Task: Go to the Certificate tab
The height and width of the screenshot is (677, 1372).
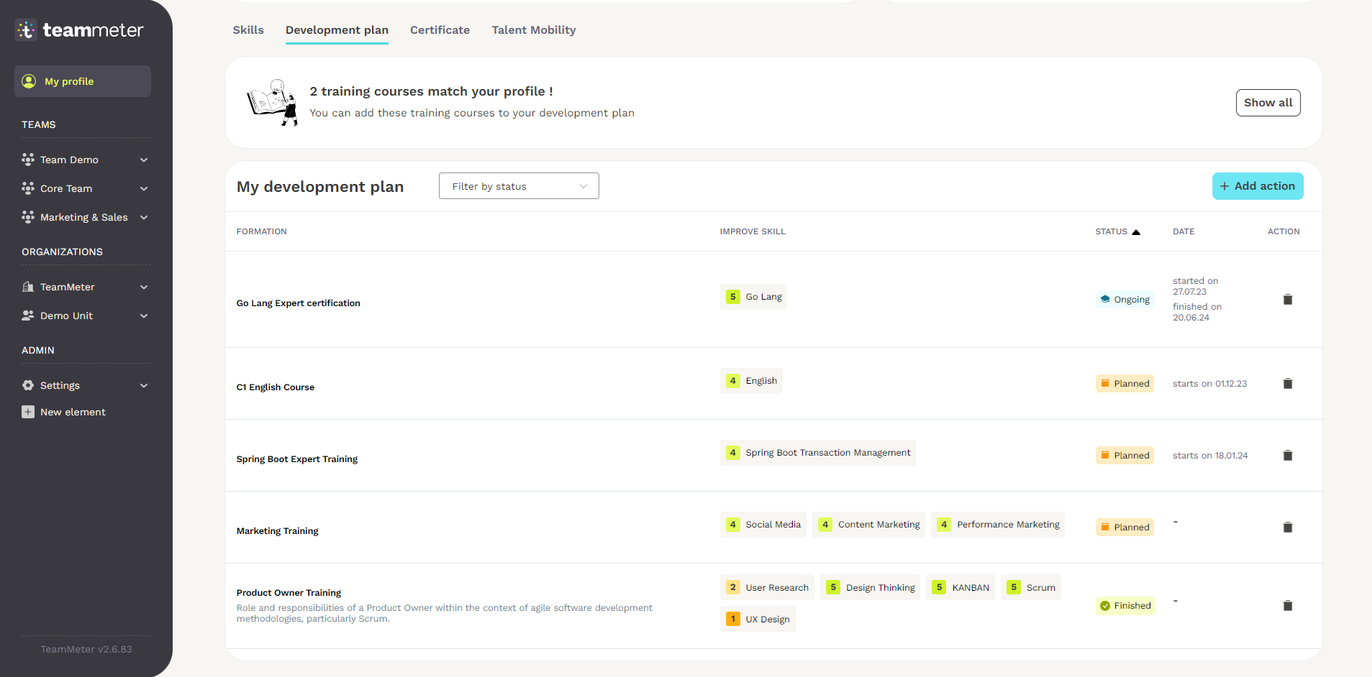Action: coord(440,30)
